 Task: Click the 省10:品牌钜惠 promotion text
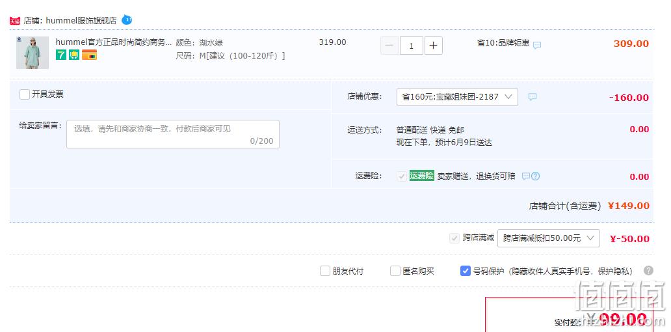503,43
